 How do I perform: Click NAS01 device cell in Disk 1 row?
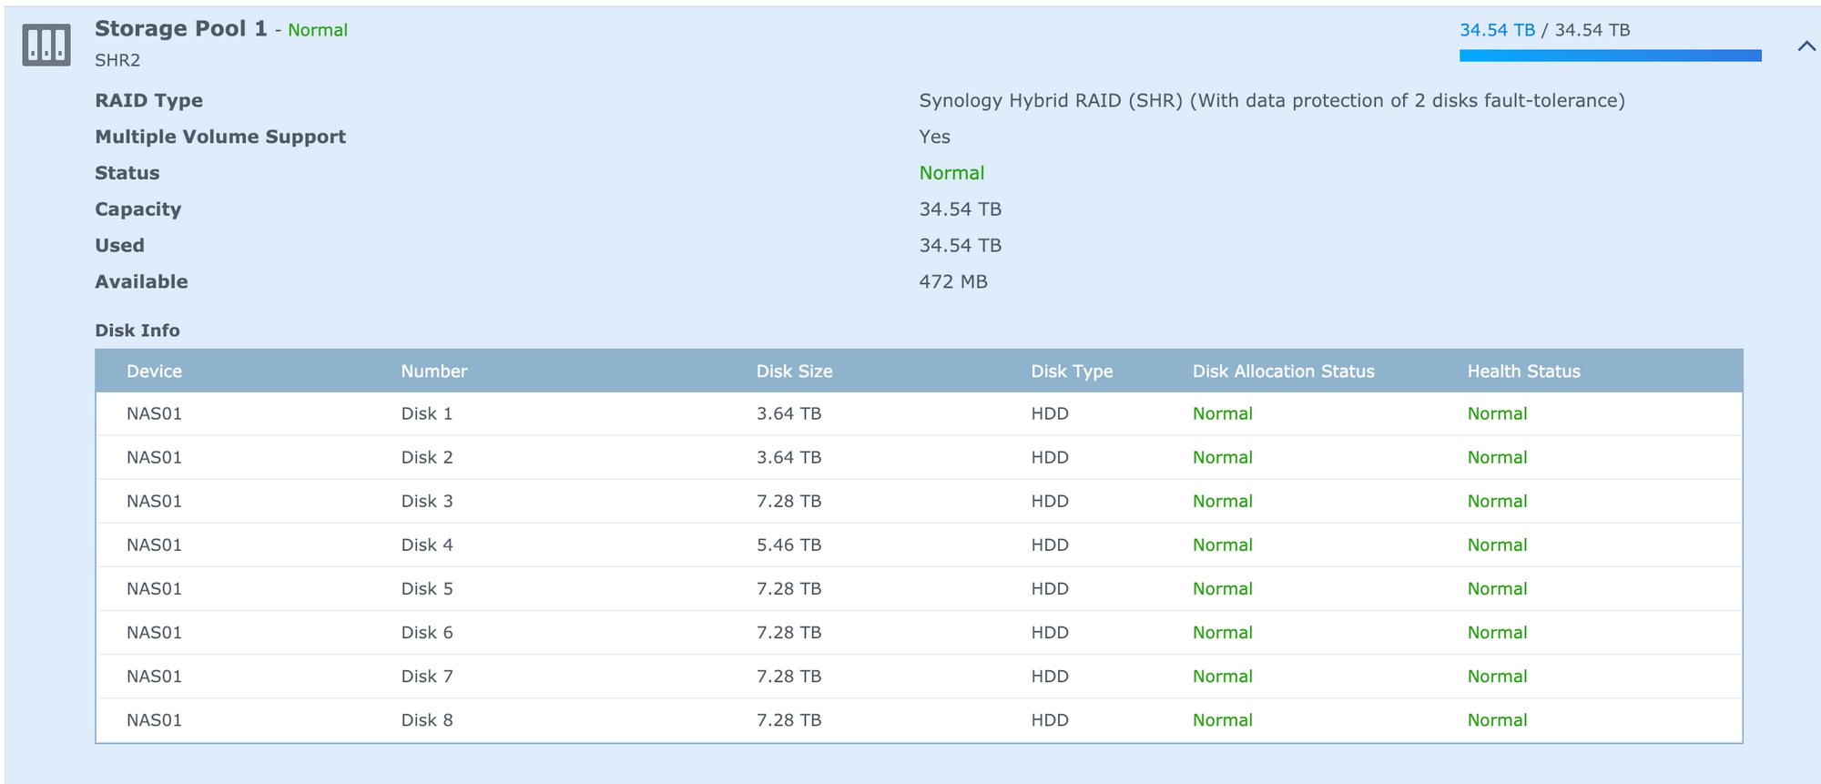pyautogui.click(x=154, y=414)
